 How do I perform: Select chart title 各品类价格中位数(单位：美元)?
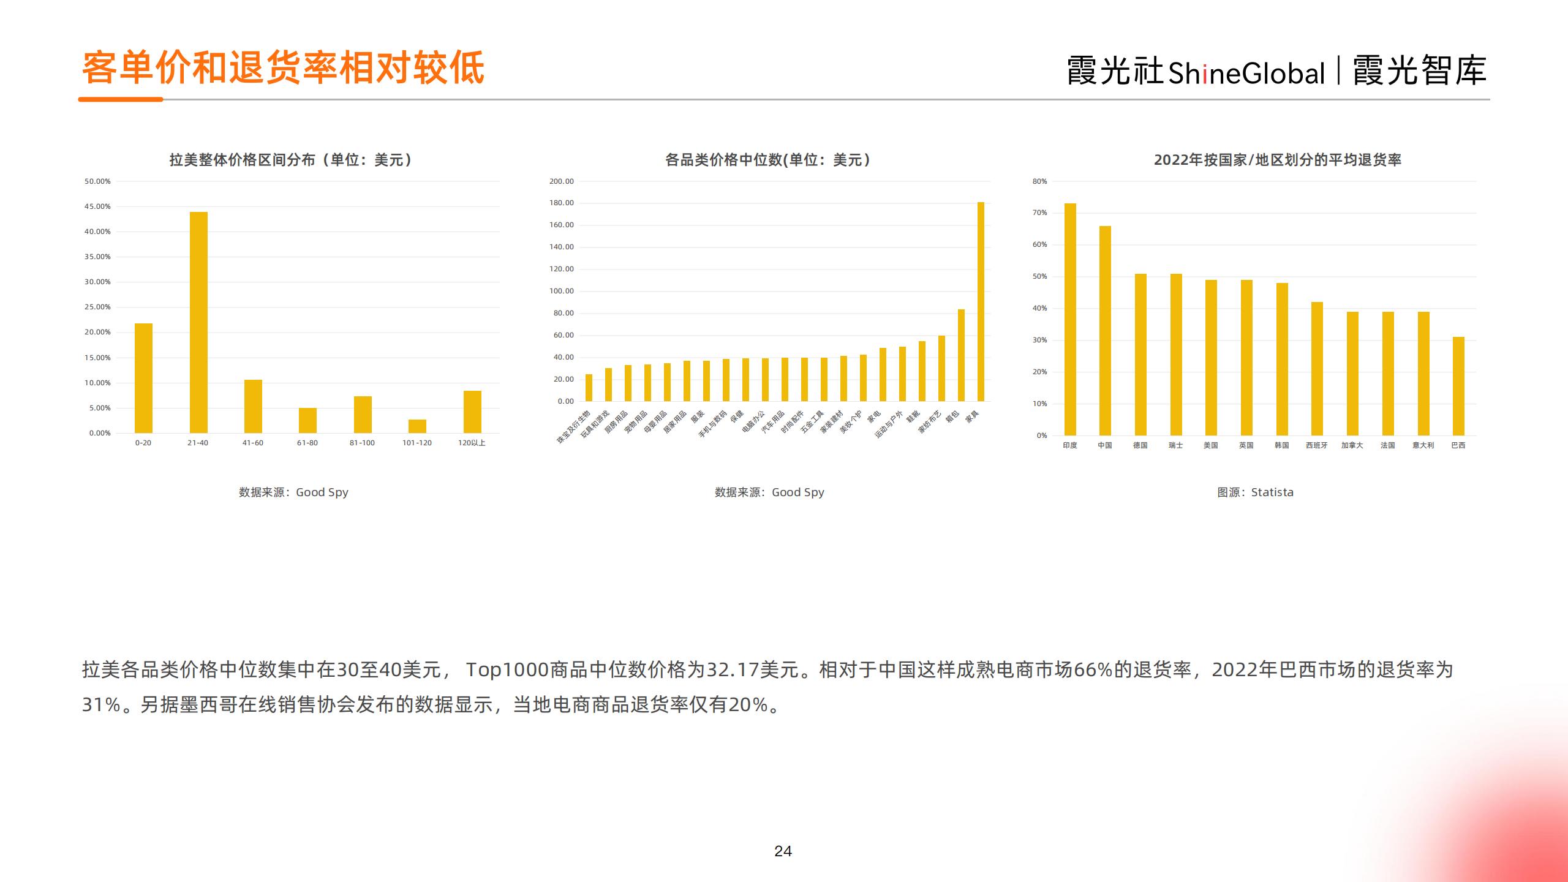[768, 160]
